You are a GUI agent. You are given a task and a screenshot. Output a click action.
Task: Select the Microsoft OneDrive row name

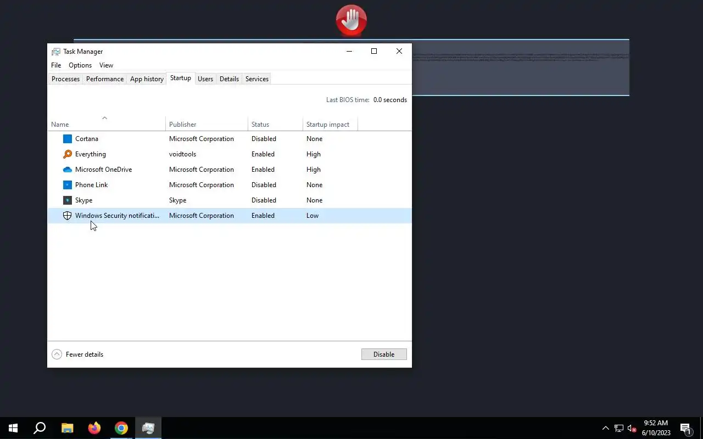pyautogui.click(x=103, y=170)
